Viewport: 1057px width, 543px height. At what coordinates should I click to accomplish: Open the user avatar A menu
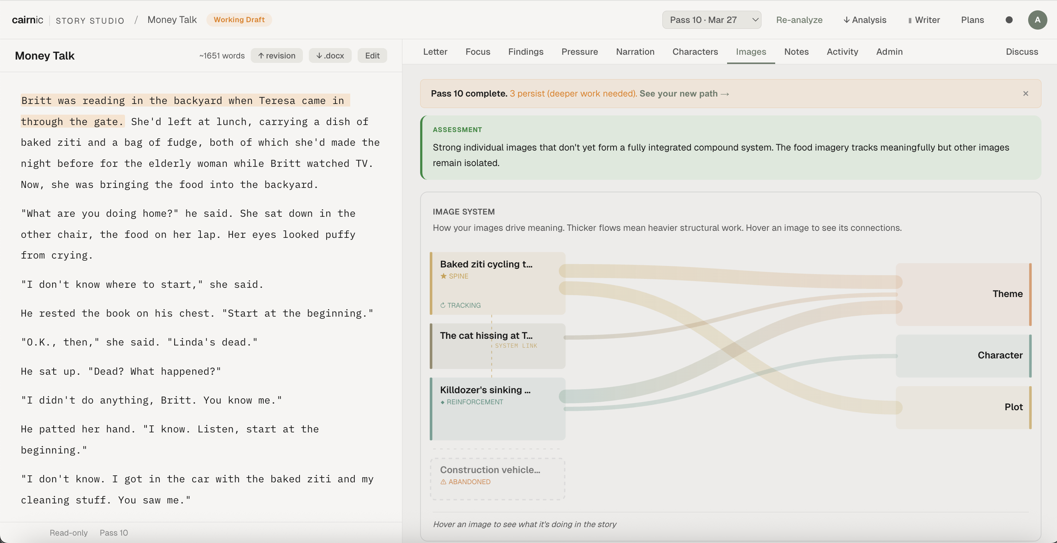click(1037, 20)
